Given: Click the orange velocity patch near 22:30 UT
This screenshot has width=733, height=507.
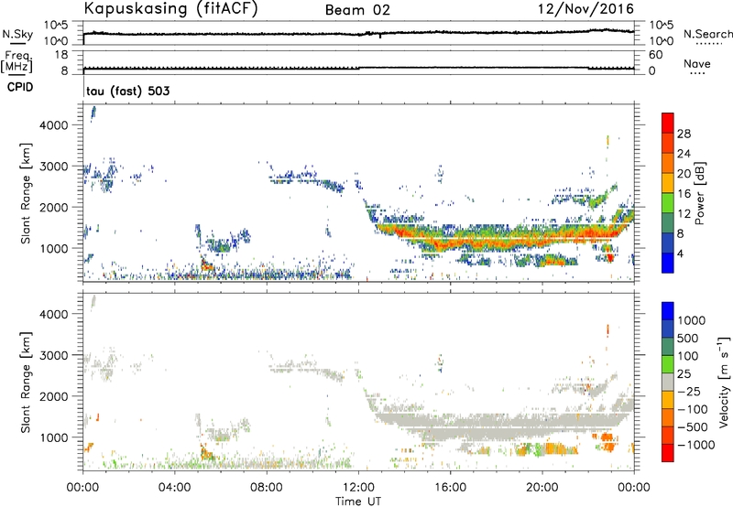Looking at the screenshot, I should [607, 442].
